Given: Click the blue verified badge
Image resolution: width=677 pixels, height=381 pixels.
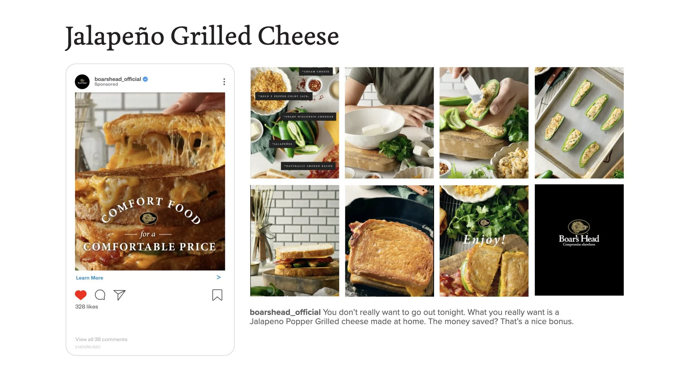Looking at the screenshot, I should (145, 79).
